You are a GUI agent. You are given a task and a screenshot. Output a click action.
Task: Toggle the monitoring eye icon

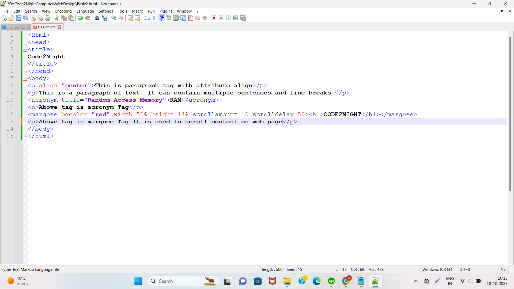[205, 18]
